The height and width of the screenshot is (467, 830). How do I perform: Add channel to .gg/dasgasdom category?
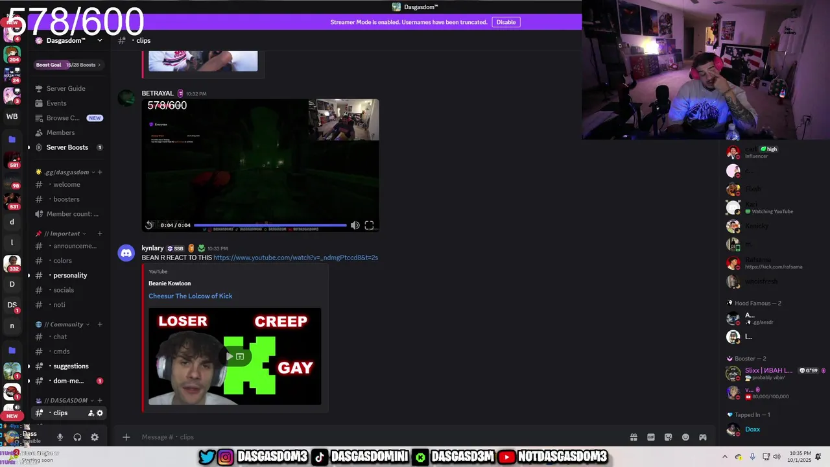coord(100,173)
